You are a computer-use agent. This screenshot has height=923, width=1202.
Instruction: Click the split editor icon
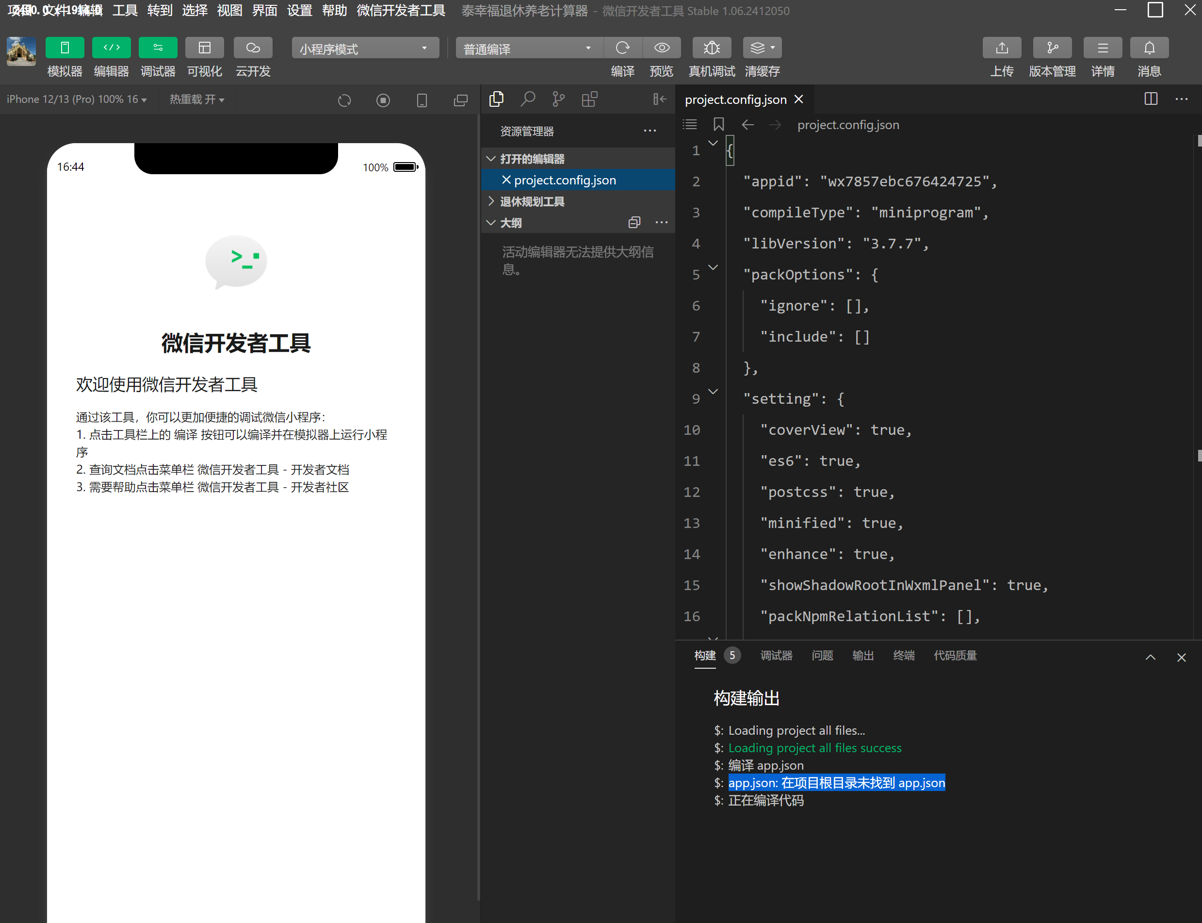1151,99
